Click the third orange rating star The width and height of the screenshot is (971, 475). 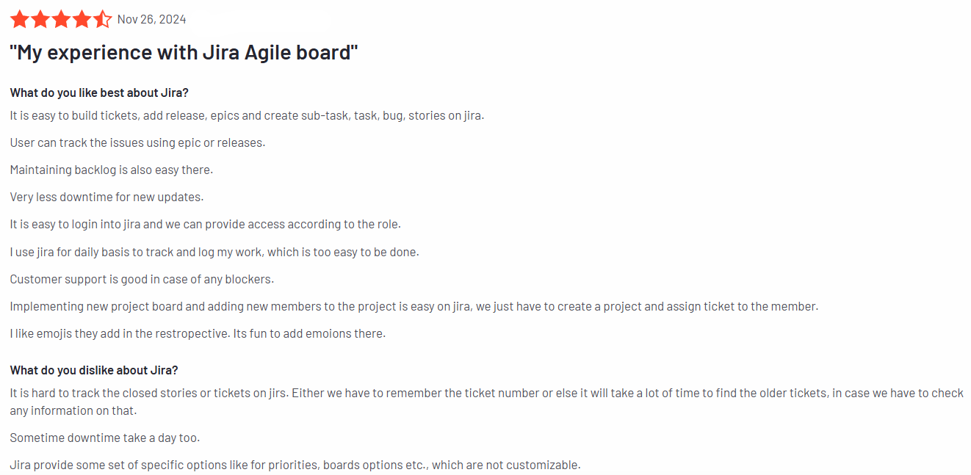tap(61, 19)
